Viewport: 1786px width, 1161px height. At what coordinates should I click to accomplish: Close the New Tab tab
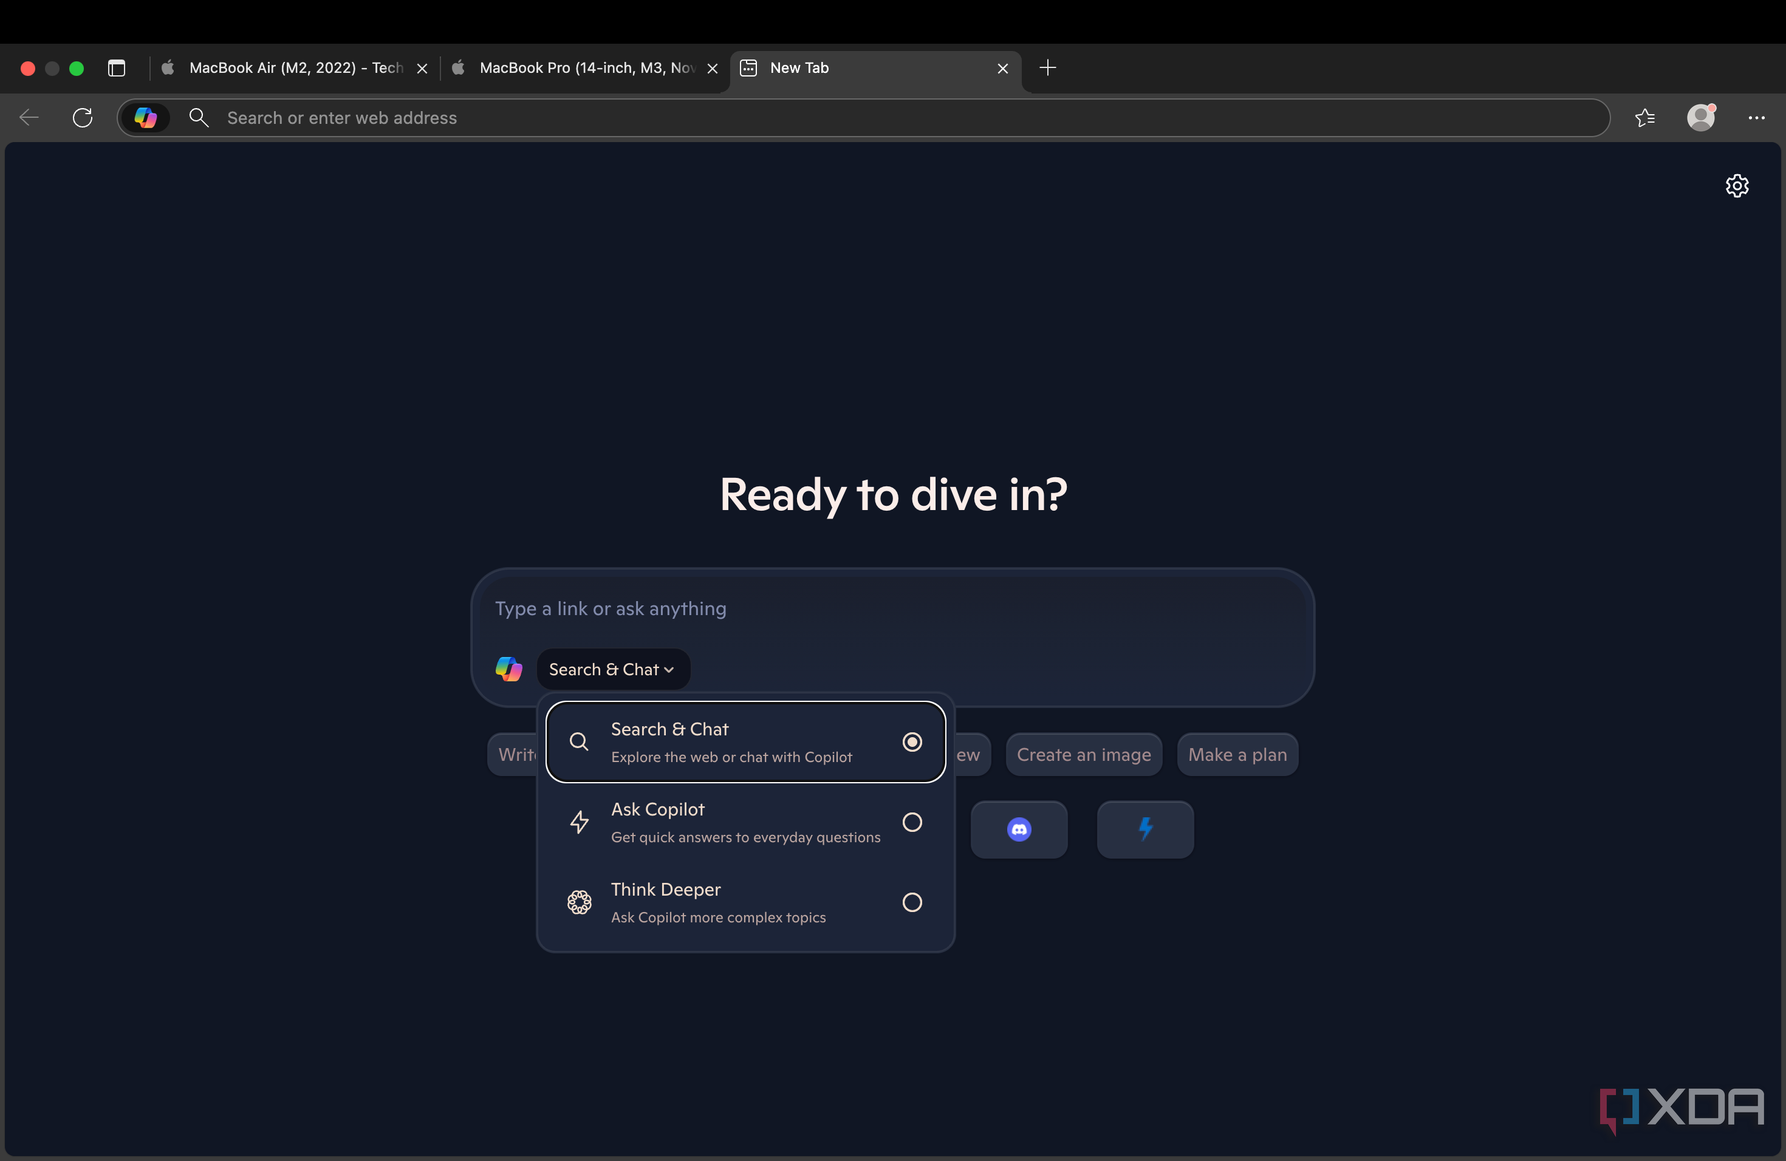tap(1002, 69)
